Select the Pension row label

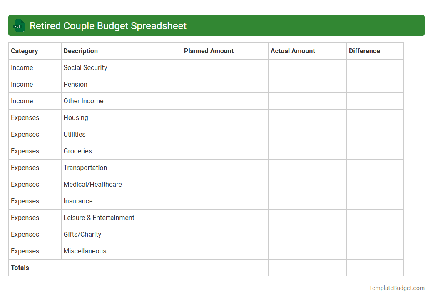(x=75, y=84)
